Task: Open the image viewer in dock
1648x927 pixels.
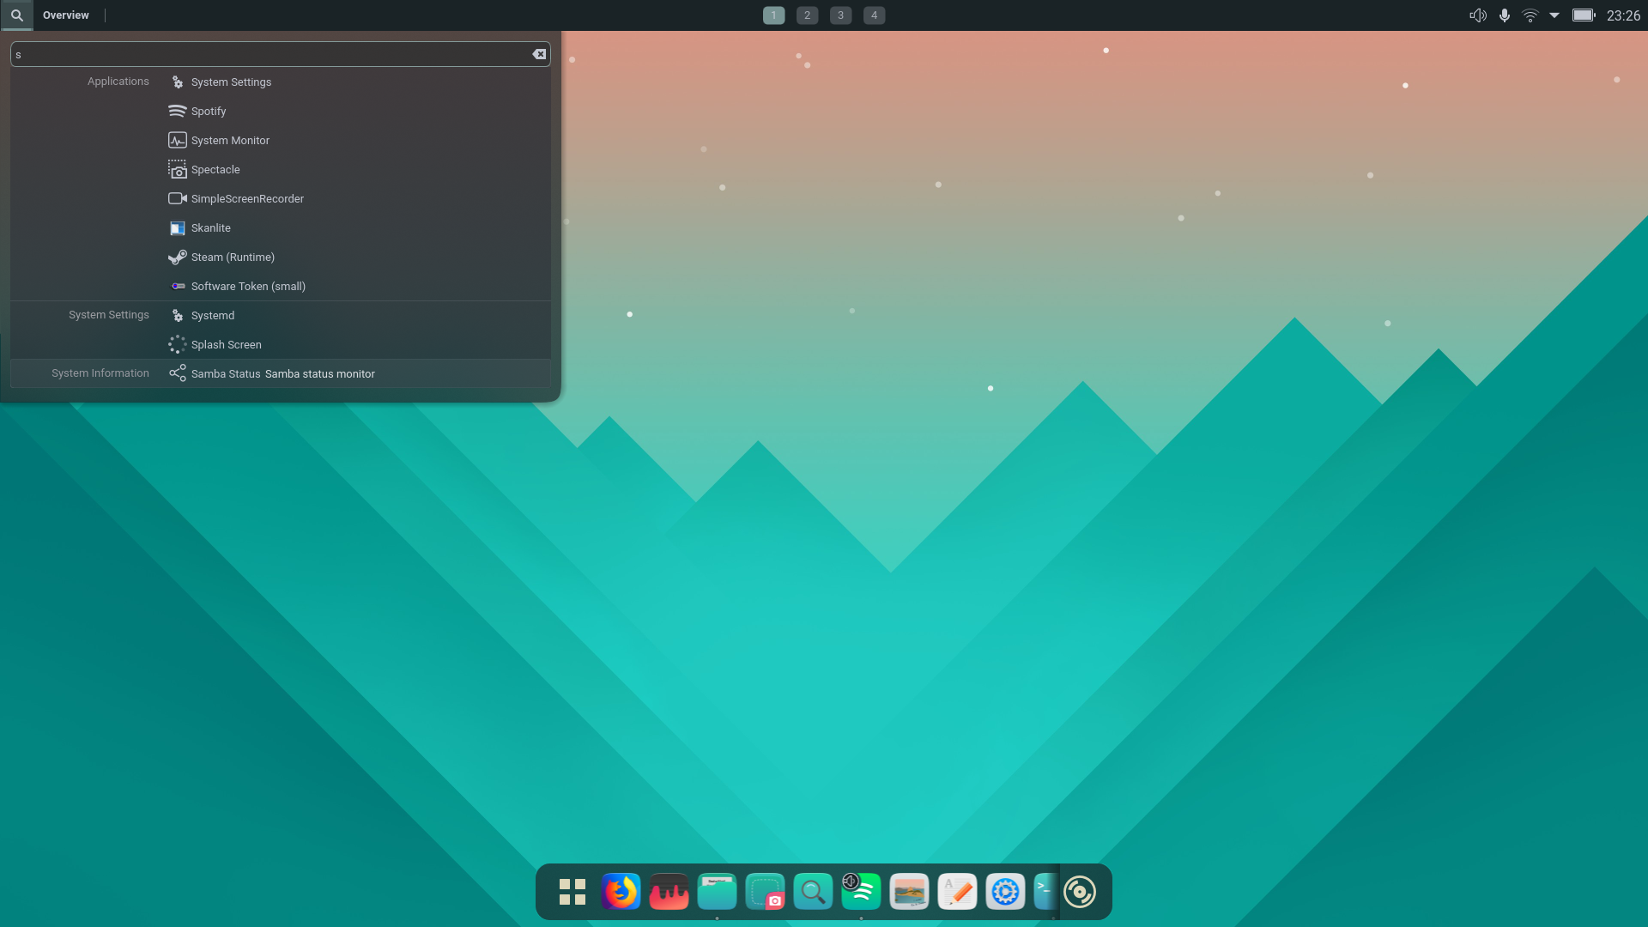Action: [x=909, y=892]
